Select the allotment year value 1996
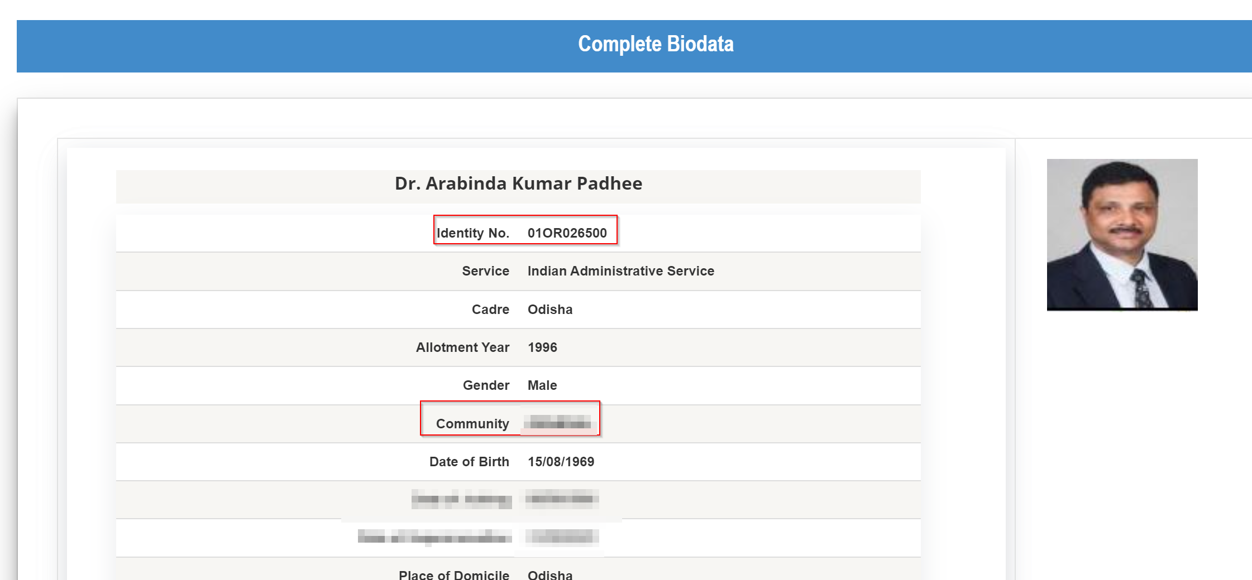 [x=542, y=347]
